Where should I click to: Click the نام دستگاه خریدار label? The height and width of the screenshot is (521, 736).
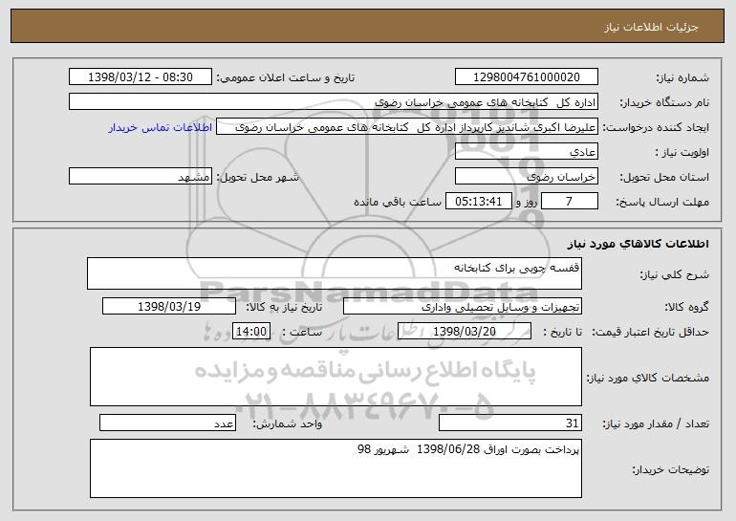pyautogui.click(x=664, y=102)
